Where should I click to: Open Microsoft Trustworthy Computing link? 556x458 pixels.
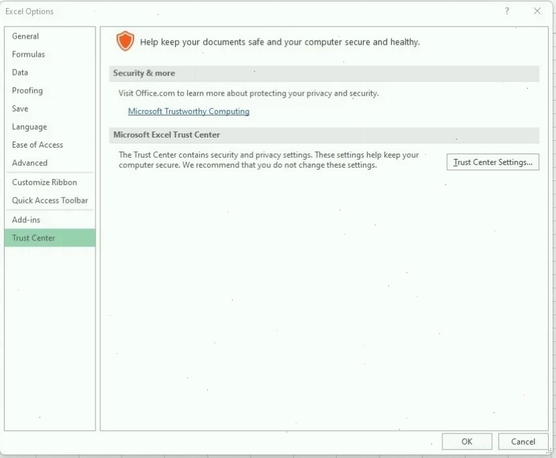(x=188, y=111)
